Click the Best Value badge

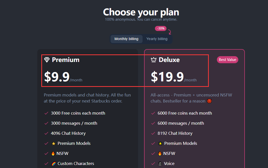(227, 60)
